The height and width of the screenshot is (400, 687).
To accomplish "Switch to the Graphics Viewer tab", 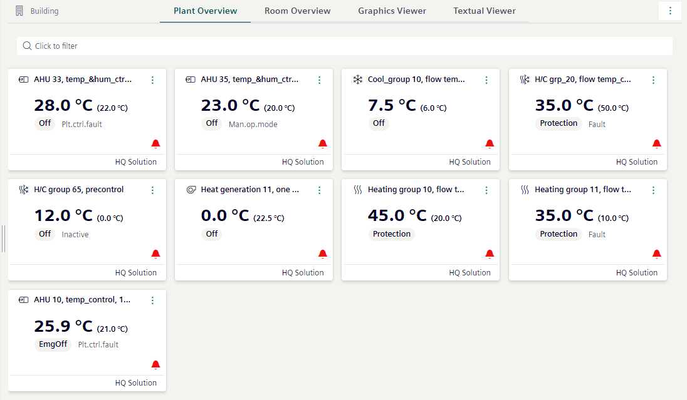I will point(392,11).
